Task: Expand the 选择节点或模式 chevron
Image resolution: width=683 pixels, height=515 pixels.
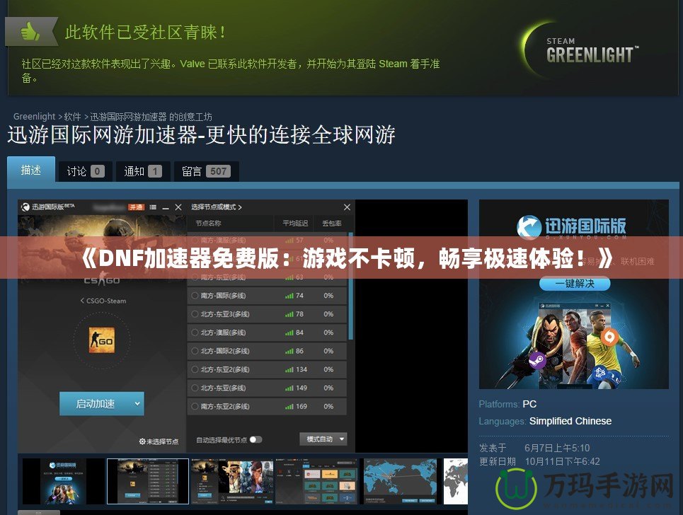Action: 240,207
